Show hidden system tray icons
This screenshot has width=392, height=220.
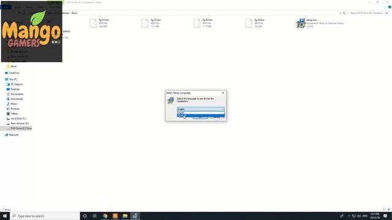tap(349, 216)
